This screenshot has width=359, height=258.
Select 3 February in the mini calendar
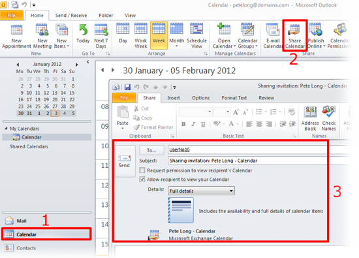(x=55, y=113)
